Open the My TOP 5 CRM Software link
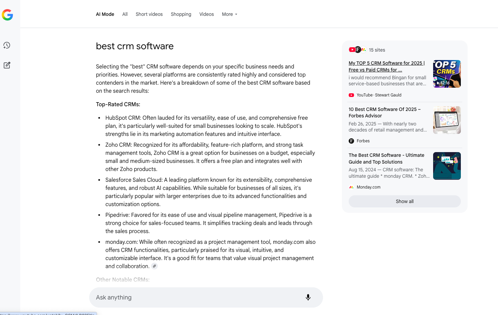 (x=386, y=66)
